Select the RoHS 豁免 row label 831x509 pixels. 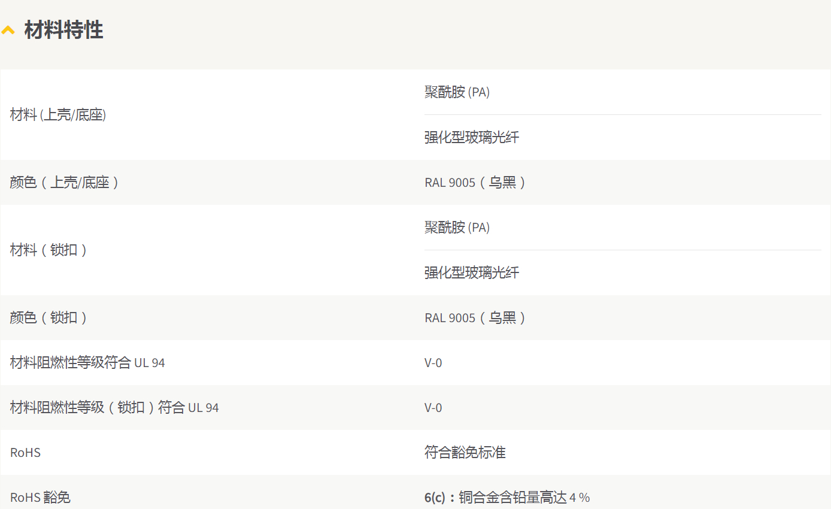[x=40, y=498]
